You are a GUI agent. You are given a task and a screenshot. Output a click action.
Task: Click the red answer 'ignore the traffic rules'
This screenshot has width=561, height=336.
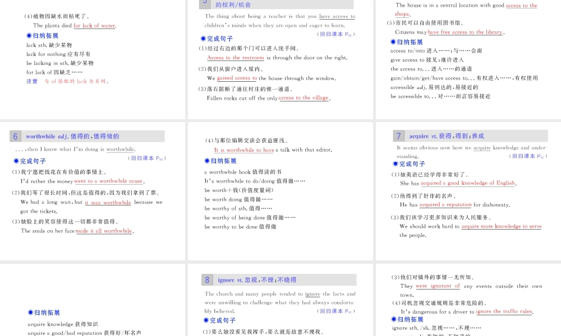tap(504, 311)
